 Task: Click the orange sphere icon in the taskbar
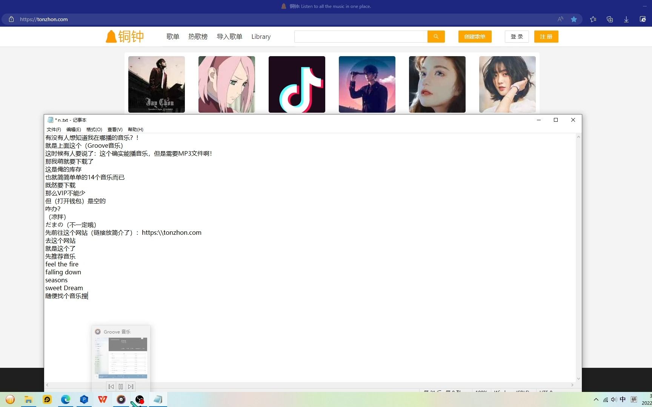tap(10, 399)
